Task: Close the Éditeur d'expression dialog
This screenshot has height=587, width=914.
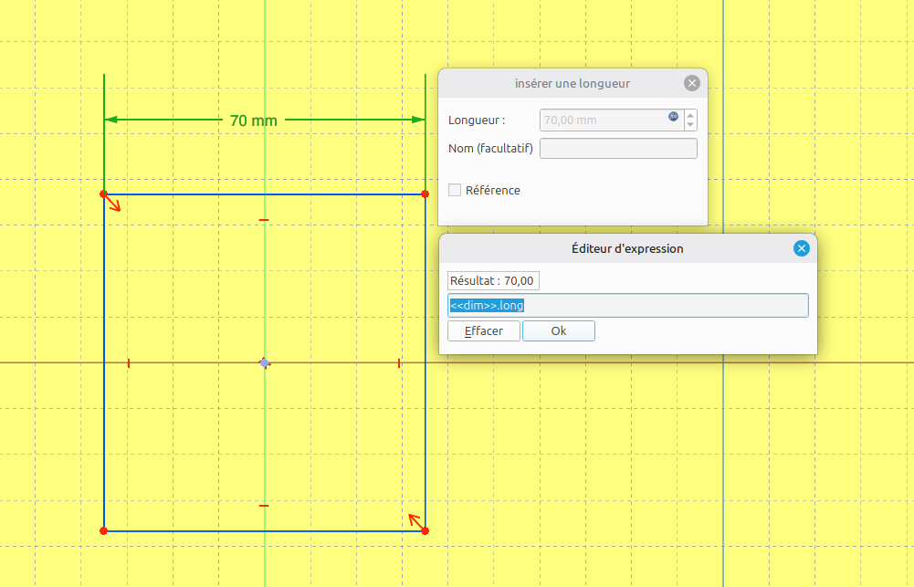Action: [x=801, y=248]
